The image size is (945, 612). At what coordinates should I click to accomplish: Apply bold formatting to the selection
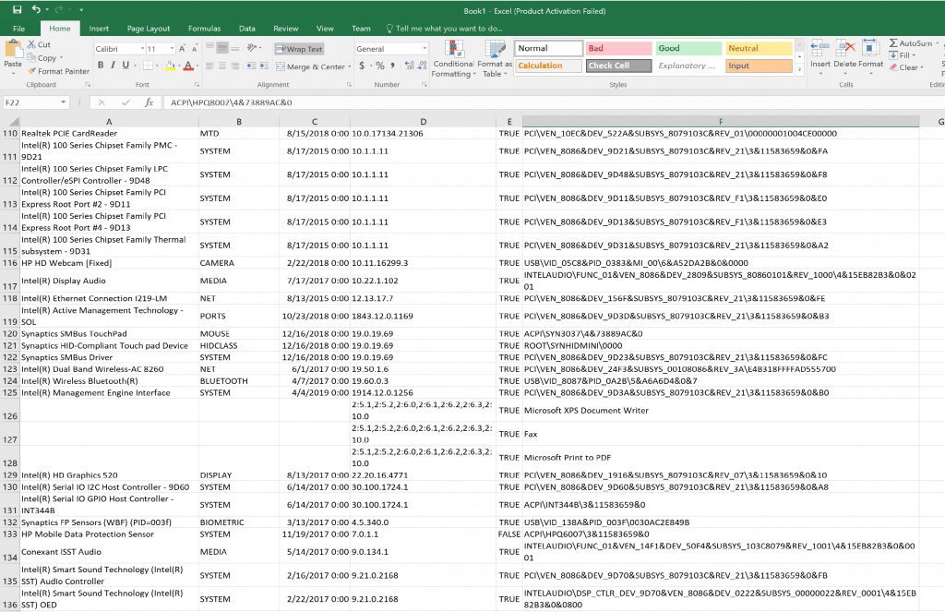point(101,66)
